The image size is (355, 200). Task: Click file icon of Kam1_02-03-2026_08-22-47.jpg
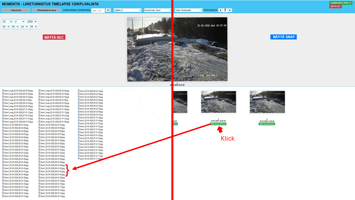(79, 114)
